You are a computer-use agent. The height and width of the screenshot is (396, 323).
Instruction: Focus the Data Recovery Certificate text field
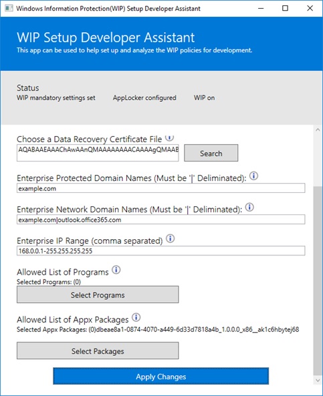(x=98, y=153)
